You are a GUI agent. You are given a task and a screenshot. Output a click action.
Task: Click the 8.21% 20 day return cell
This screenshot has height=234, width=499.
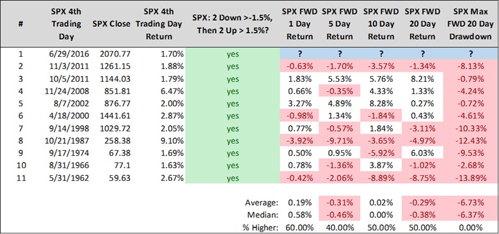(423, 79)
